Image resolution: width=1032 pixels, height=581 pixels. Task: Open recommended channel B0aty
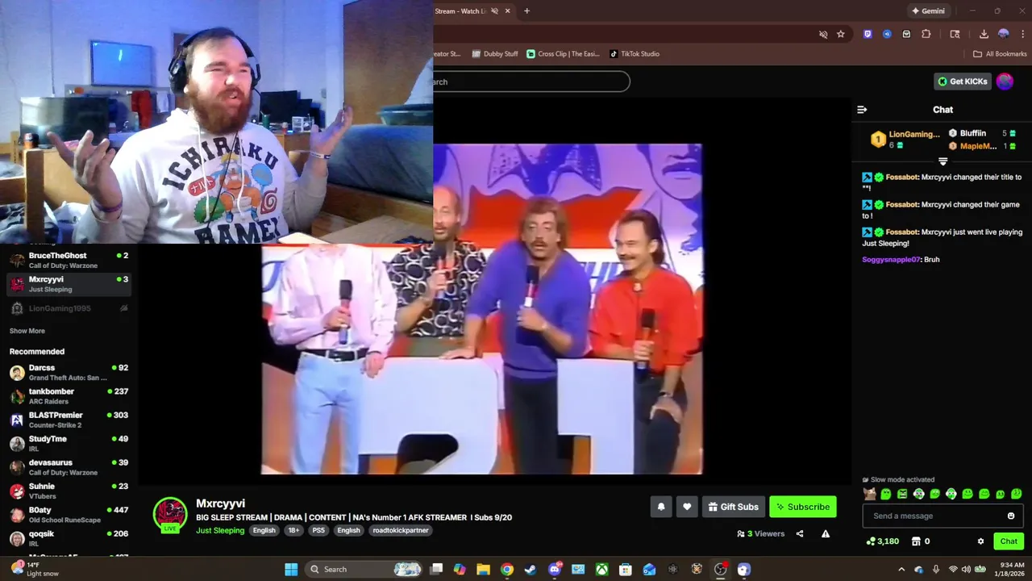[69, 515]
